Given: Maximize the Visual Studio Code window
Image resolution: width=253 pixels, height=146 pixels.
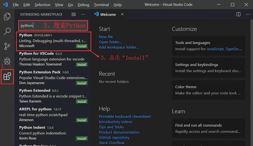Looking at the screenshot, I should coord(233,4).
